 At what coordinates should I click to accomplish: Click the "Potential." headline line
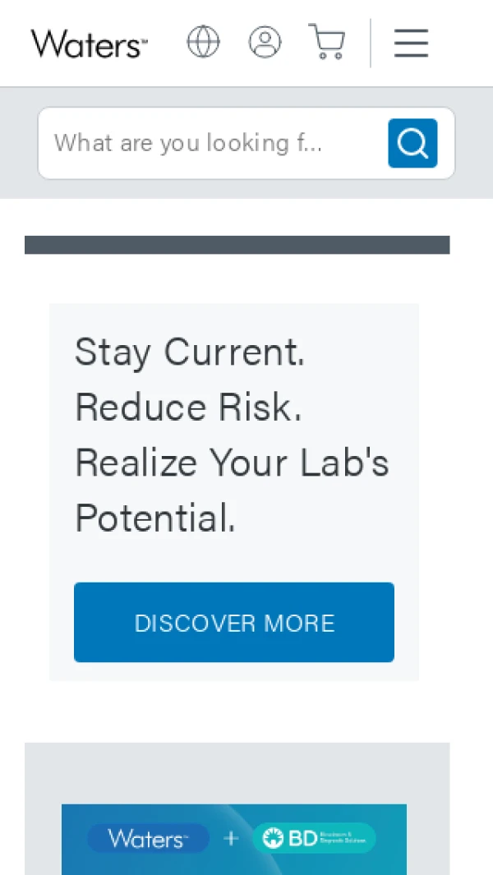click(x=155, y=518)
